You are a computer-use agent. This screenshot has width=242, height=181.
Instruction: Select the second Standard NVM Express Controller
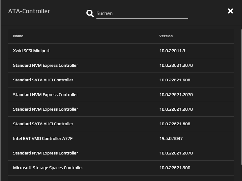(x=45, y=94)
